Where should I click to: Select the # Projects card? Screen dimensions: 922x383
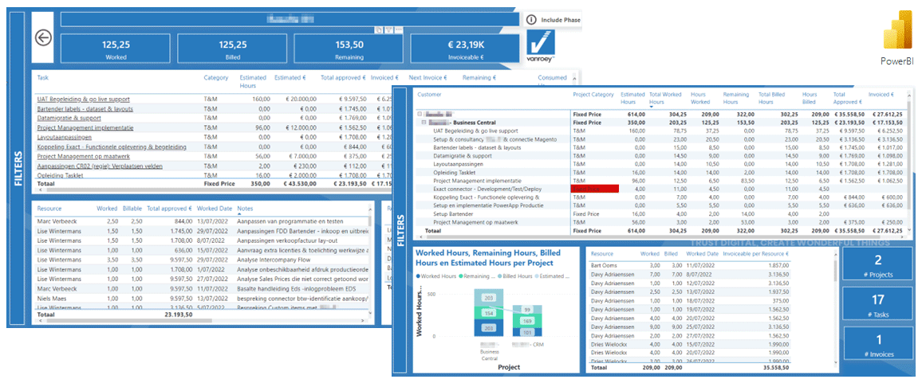tap(877, 264)
